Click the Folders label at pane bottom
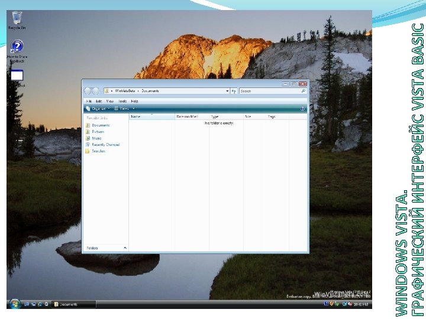Viewport: 426px width, 319px height. pyautogui.click(x=92, y=248)
